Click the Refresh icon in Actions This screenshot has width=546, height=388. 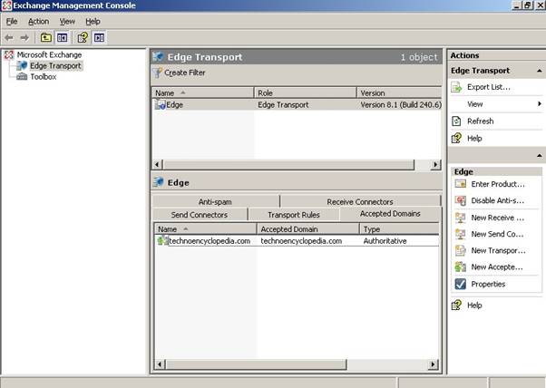(x=456, y=121)
